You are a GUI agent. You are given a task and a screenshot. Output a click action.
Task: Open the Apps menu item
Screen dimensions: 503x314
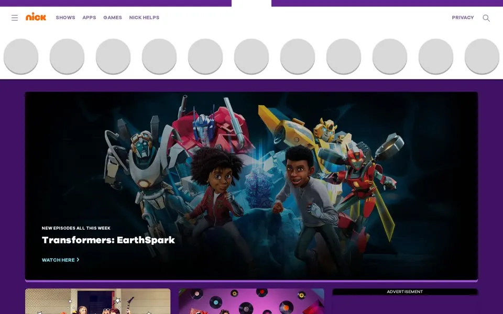click(89, 18)
